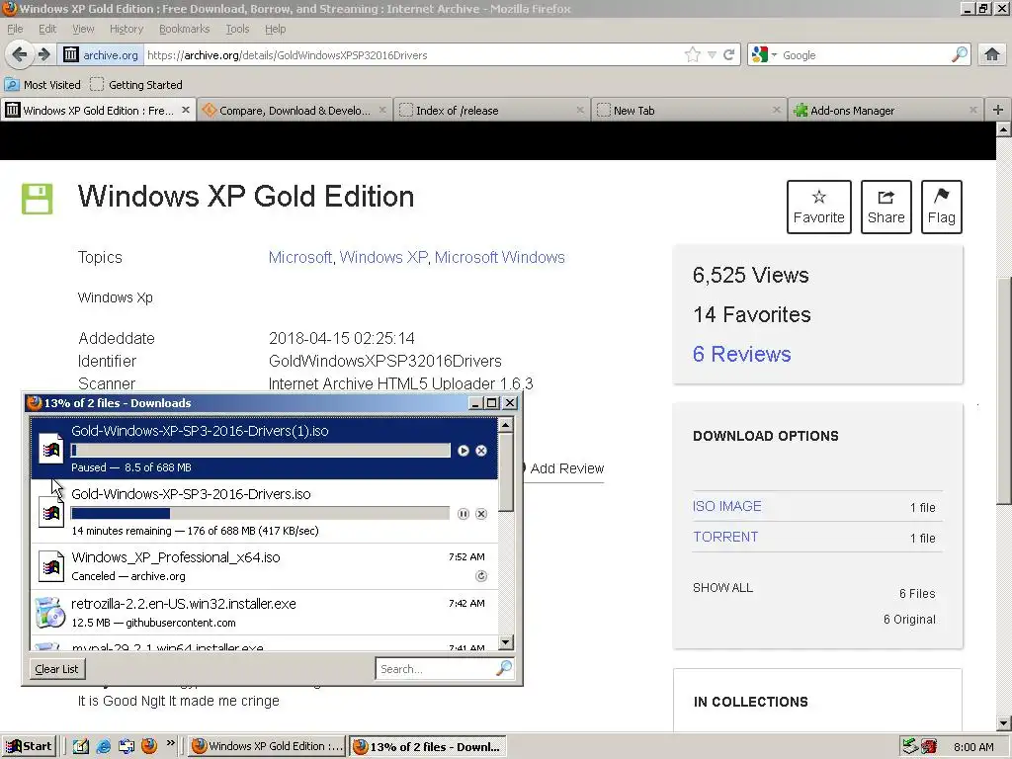Switch to Windows XP Gold Edition taskbar button
The image size is (1012, 759).
coord(267,747)
